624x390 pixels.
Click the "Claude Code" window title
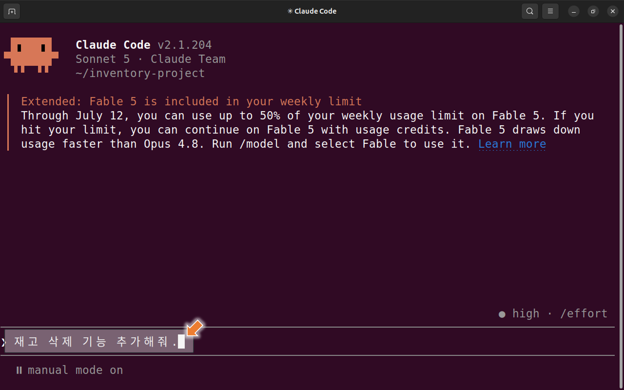(x=315, y=11)
